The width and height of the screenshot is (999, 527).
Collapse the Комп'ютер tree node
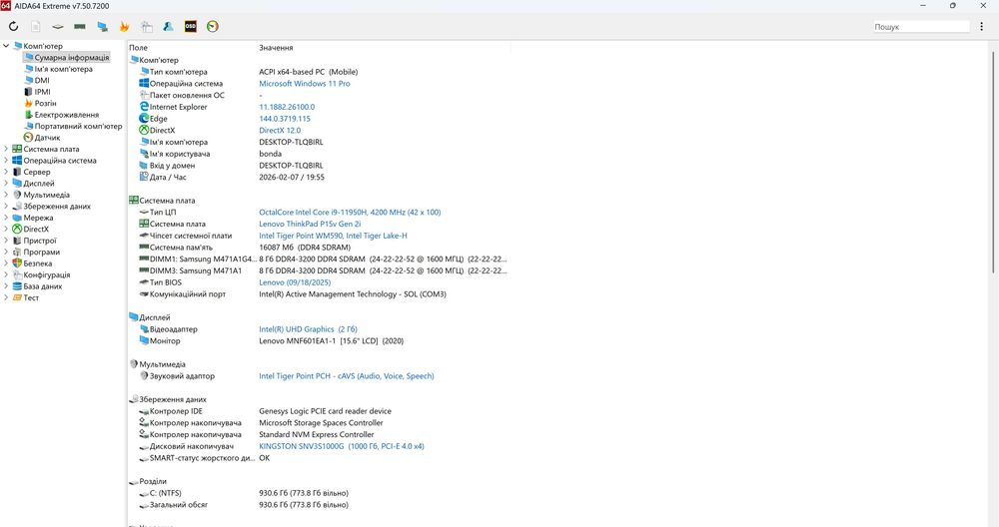click(x=6, y=46)
